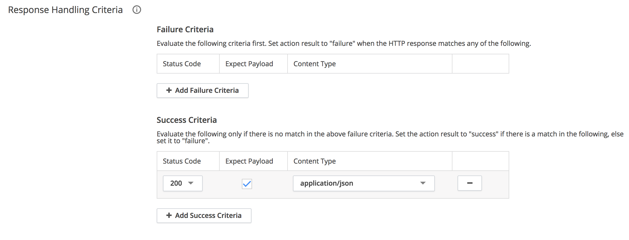Click the Success table Content Type header
The image size is (629, 240).
(x=314, y=161)
